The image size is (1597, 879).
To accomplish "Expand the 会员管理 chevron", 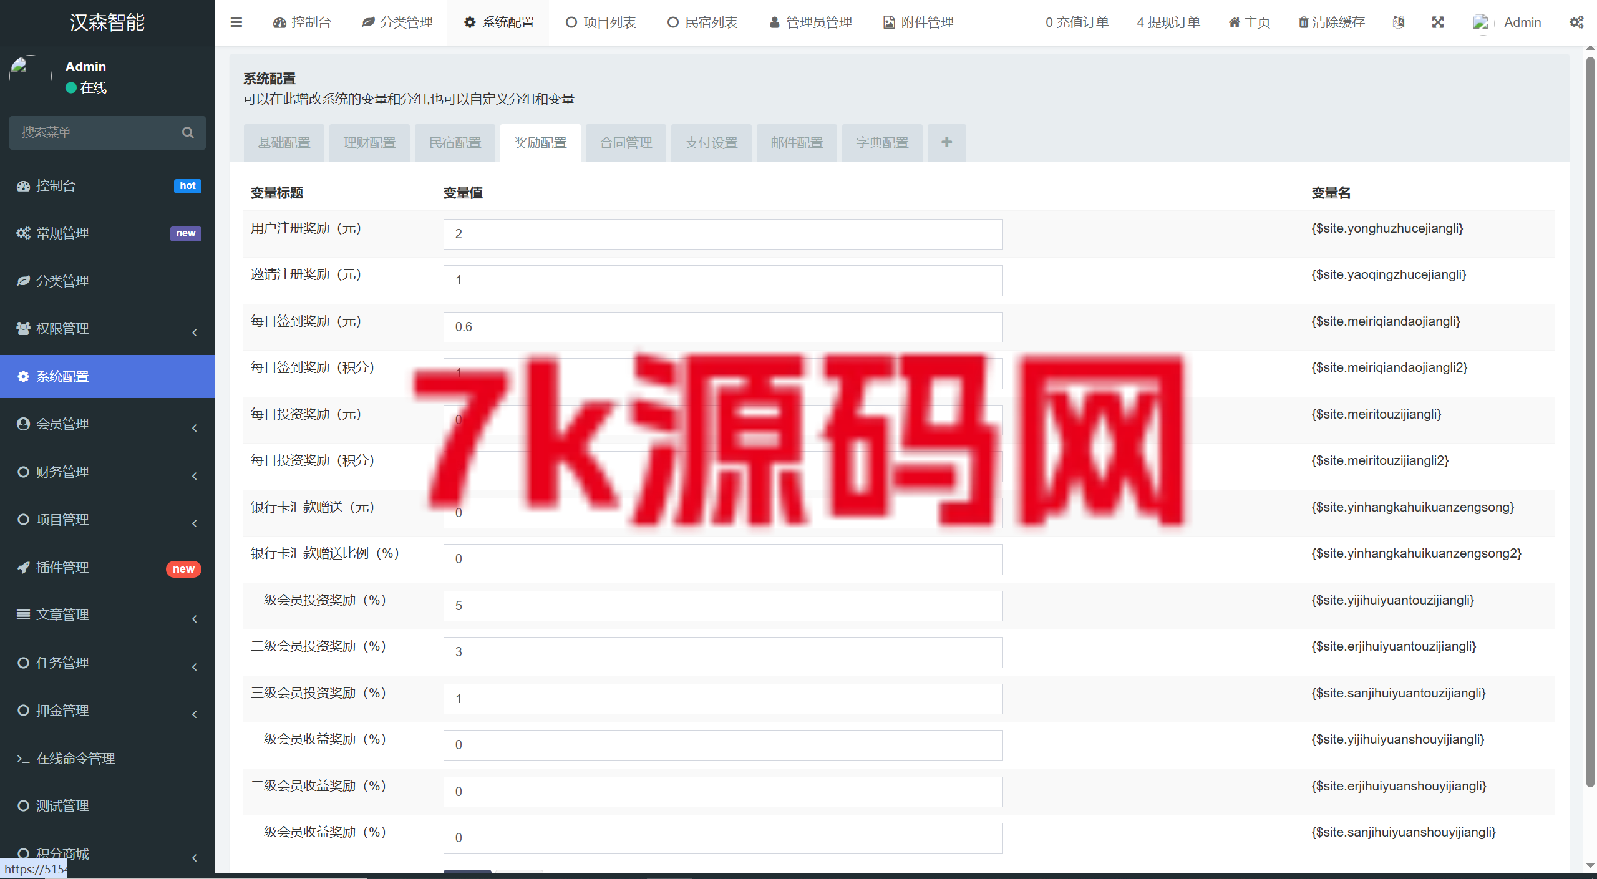I will (195, 428).
